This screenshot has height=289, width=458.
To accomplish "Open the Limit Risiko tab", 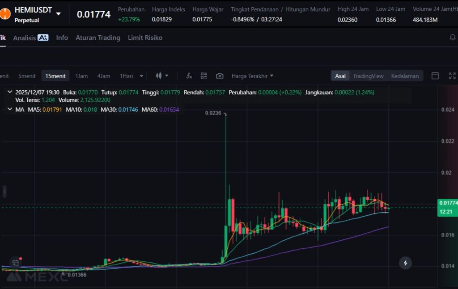I will [145, 38].
